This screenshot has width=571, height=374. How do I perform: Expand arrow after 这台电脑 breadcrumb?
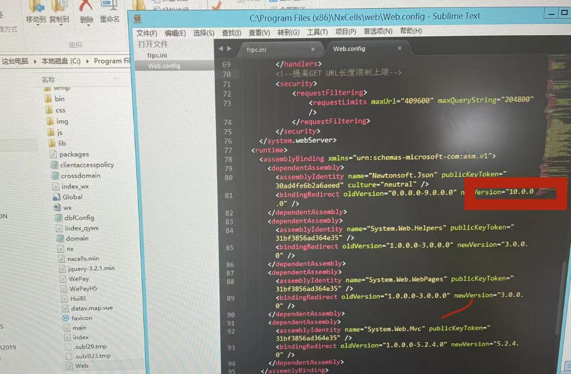click(x=35, y=61)
